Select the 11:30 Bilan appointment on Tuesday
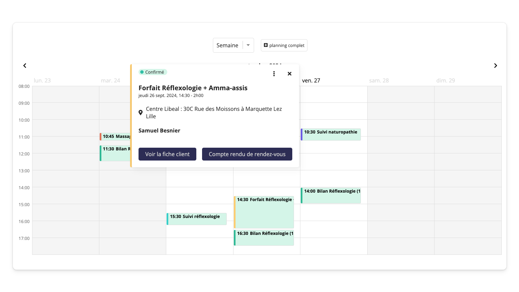Screen dimensions: 519x292 click(x=116, y=153)
